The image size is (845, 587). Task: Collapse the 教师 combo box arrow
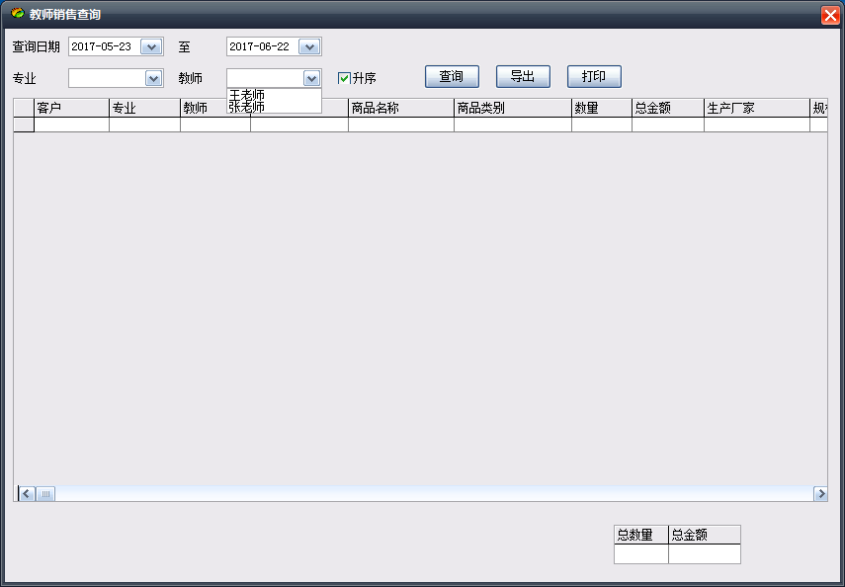pos(311,79)
